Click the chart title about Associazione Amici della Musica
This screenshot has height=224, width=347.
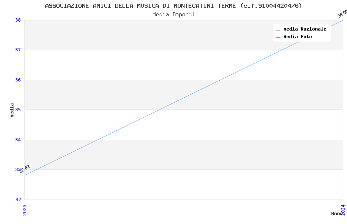tap(173, 6)
